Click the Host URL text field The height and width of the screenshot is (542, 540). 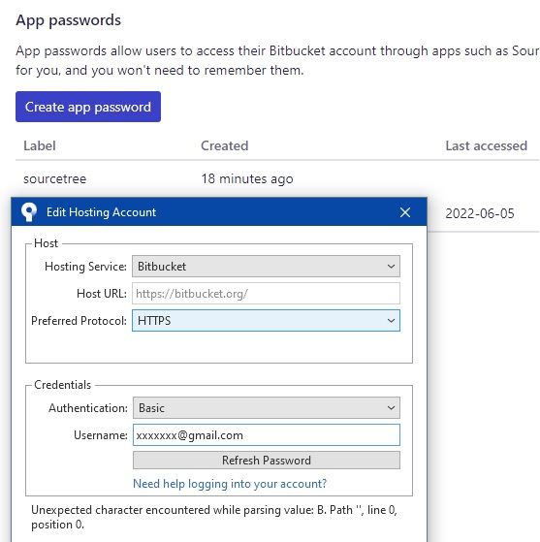pos(266,294)
